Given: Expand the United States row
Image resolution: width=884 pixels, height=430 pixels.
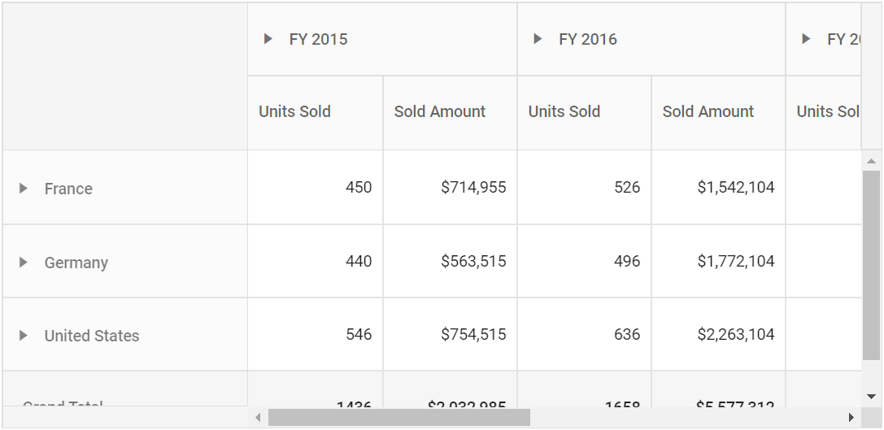Looking at the screenshot, I should click(x=23, y=336).
